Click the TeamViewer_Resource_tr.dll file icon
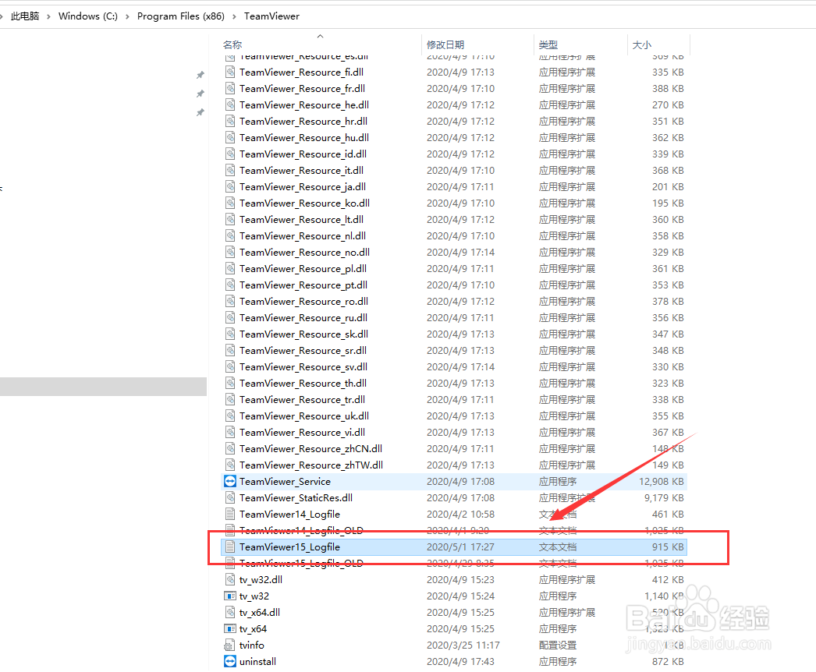The width and height of the screenshot is (816, 672). pos(229,399)
